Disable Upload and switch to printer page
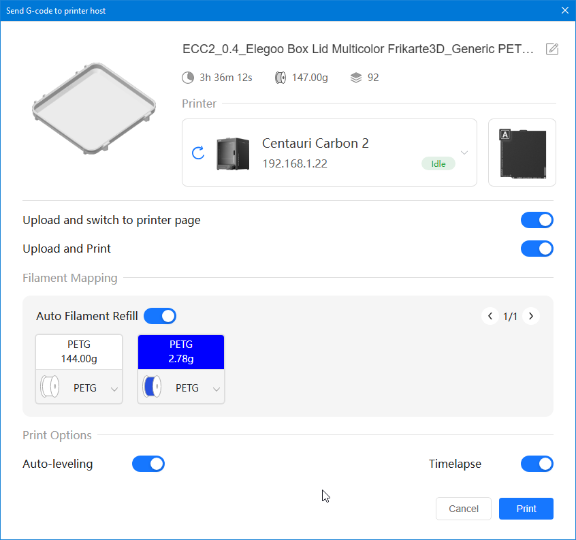Screen dimensions: 576x540 click(x=537, y=221)
